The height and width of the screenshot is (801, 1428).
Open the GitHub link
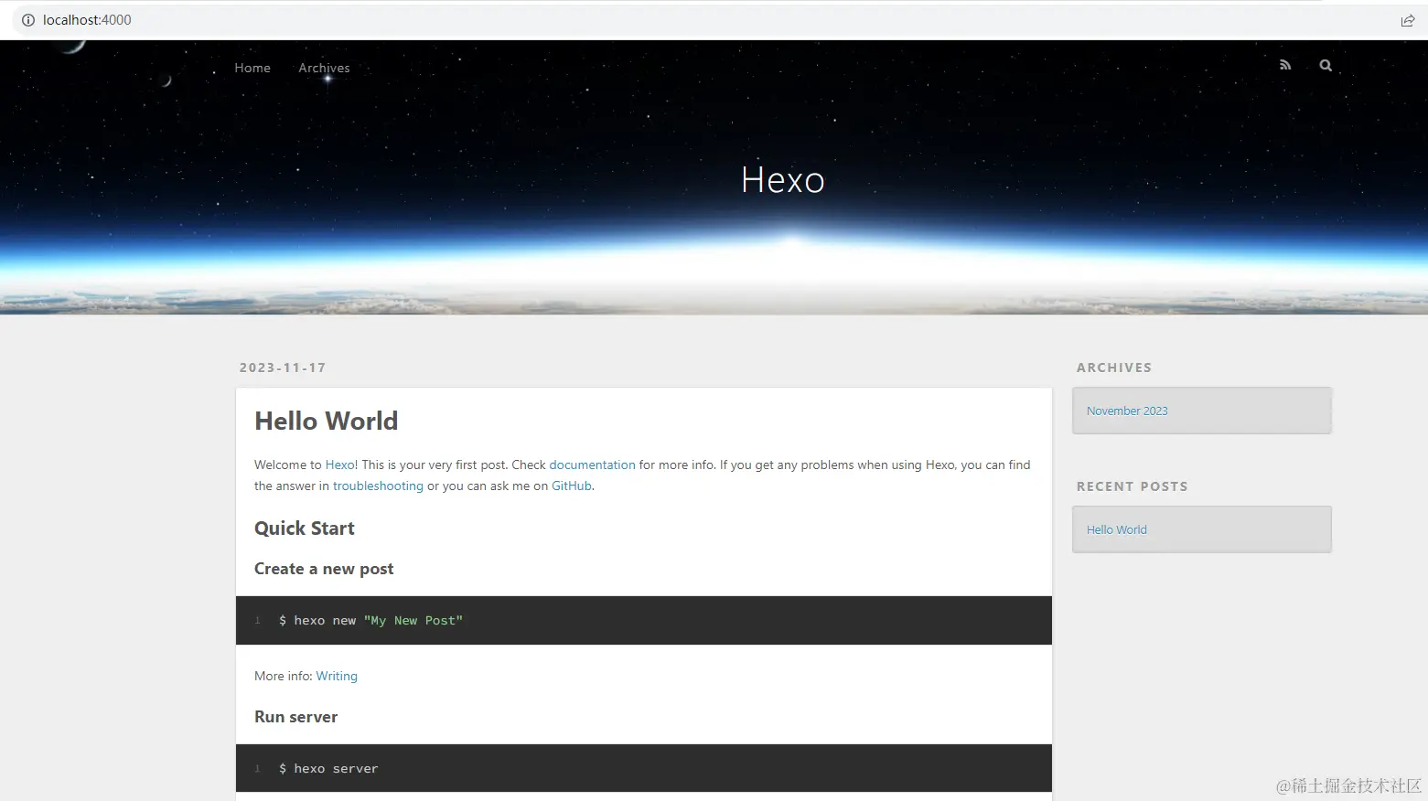pos(572,486)
